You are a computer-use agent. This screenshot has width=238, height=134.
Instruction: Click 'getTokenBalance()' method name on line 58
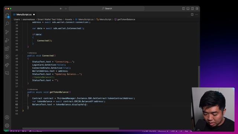click(x=60, y=92)
